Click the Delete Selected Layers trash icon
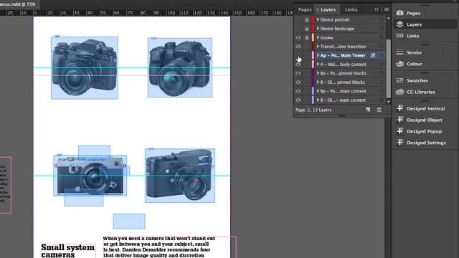 click(x=379, y=110)
